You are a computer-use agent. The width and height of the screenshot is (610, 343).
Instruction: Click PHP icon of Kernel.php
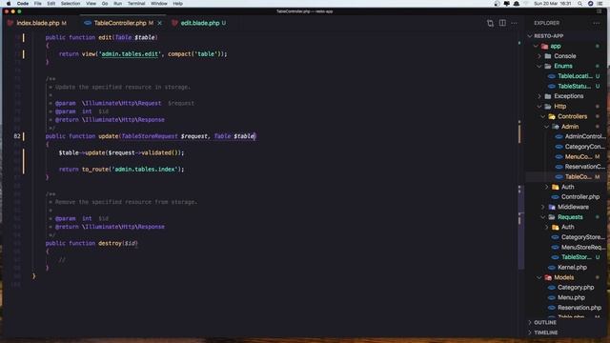click(x=552, y=268)
